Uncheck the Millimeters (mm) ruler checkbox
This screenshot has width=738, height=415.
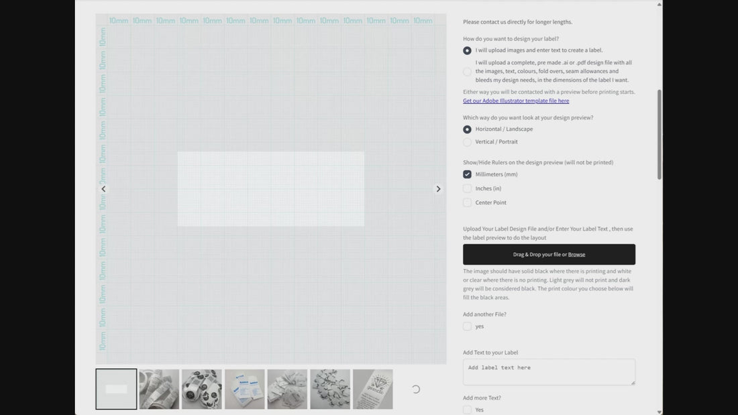[467, 174]
